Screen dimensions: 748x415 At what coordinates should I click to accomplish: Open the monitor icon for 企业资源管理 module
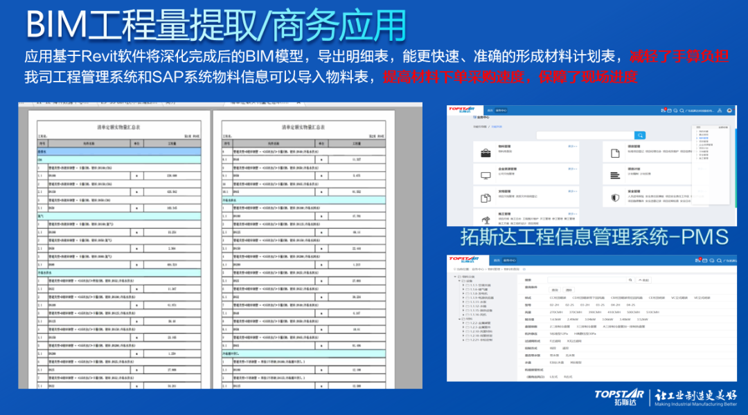point(486,176)
